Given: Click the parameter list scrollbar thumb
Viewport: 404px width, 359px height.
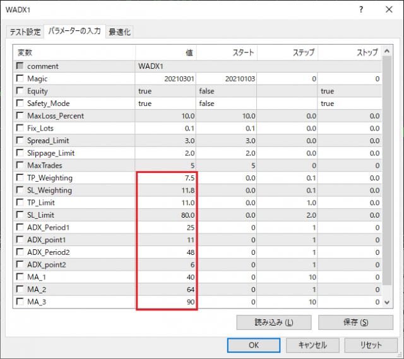Looking at the screenshot, I should (x=387, y=170).
